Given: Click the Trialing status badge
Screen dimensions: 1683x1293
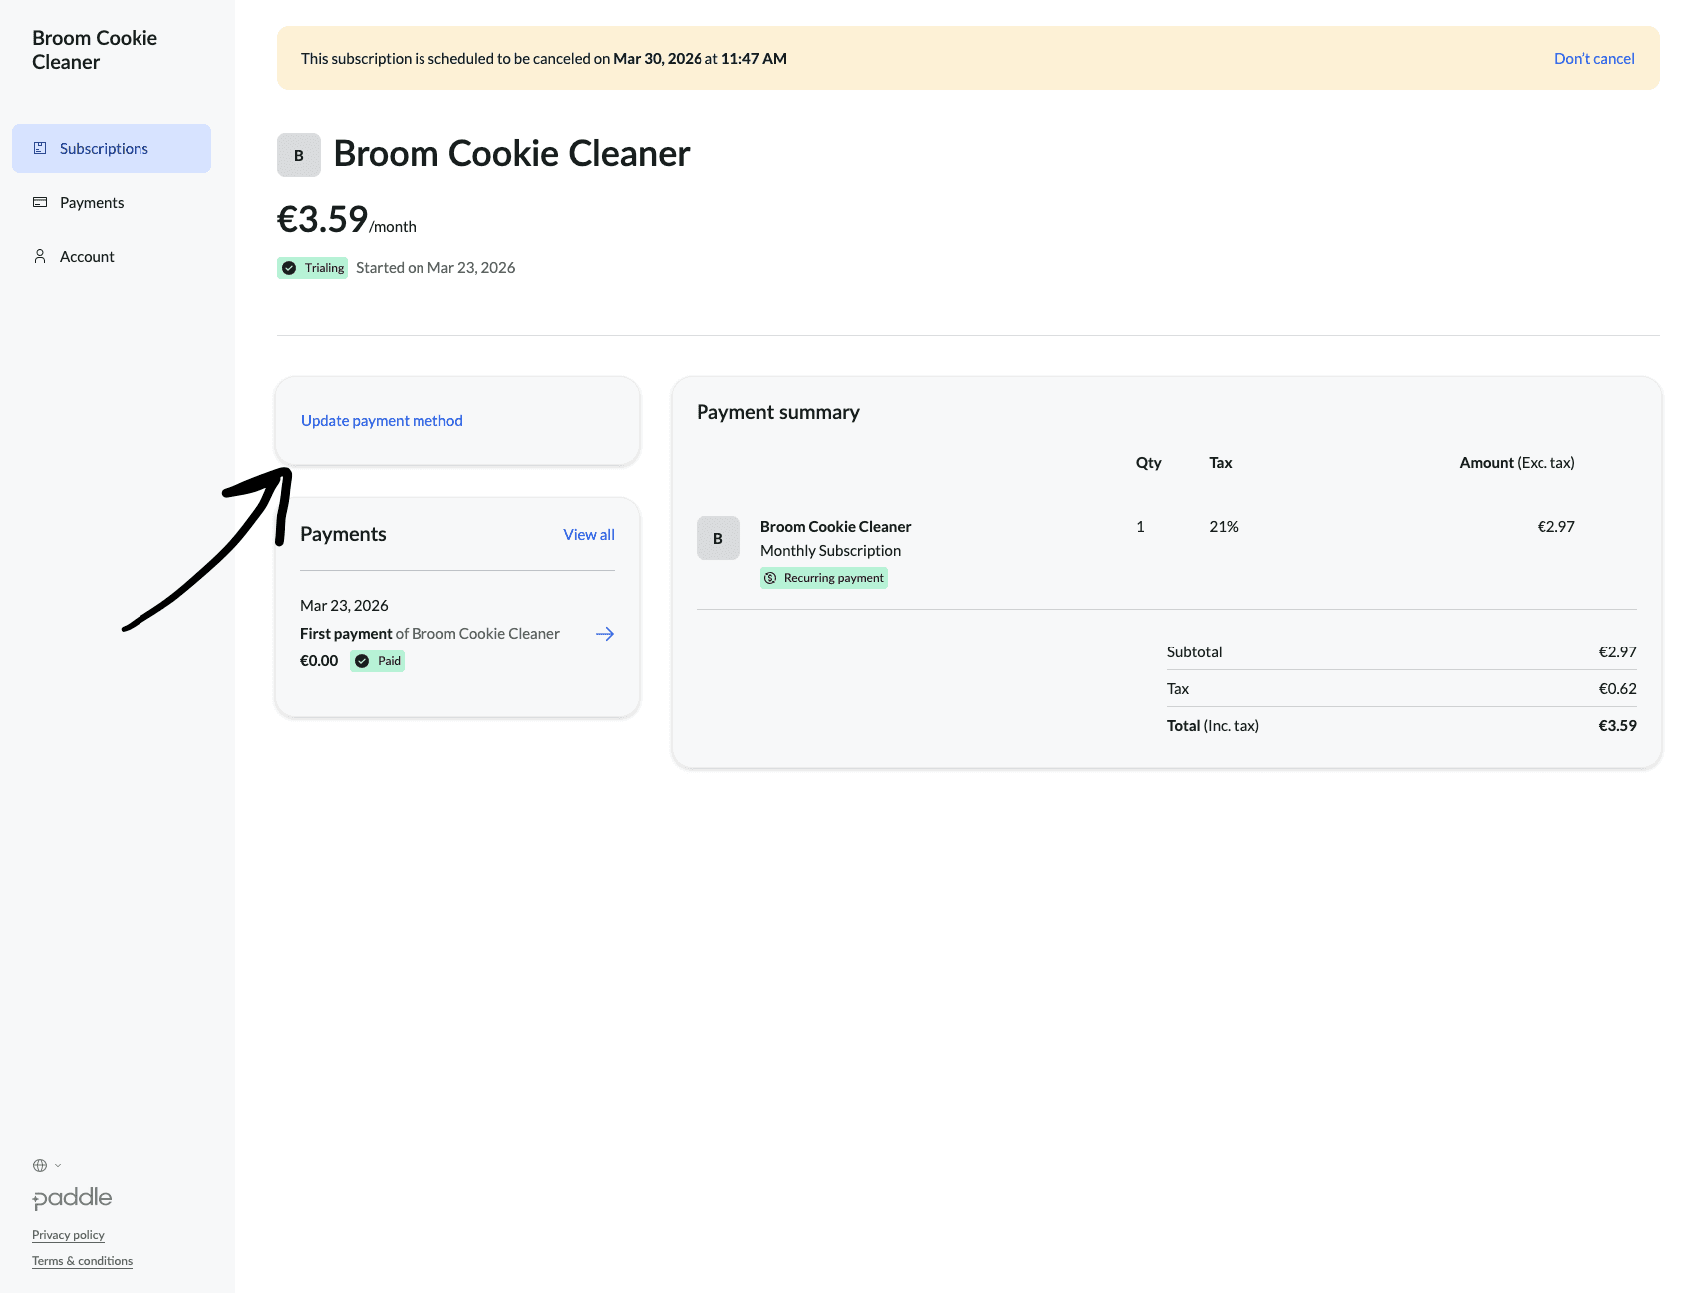Looking at the screenshot, I should (312, 267).
